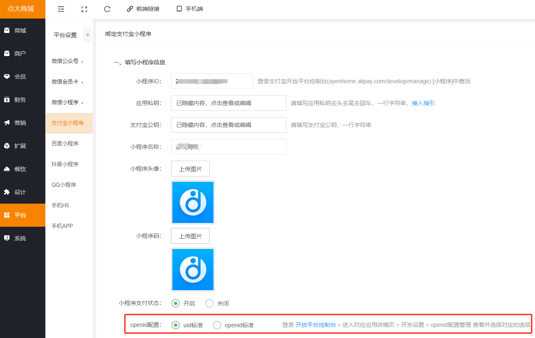Click the 餐饮 dining icon
Screen dimensions: 535x338
click(7, 169)
